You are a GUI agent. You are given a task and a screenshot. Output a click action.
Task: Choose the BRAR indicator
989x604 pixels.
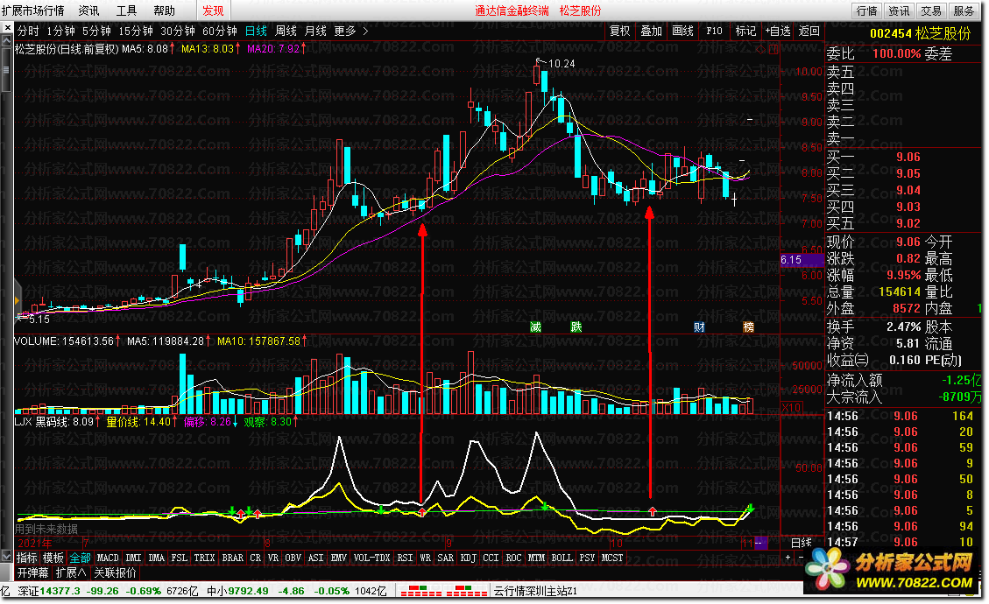coord(233,558)
